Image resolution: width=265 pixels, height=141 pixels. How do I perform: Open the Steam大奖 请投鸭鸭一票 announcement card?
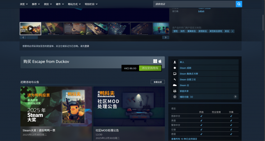[56, 113]
